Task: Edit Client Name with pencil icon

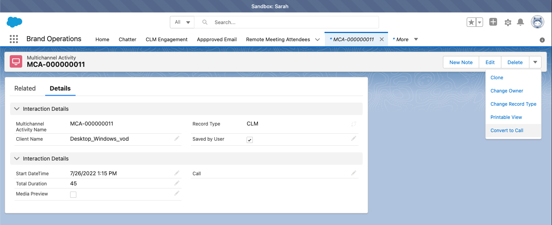Action: tap(177, 138)
